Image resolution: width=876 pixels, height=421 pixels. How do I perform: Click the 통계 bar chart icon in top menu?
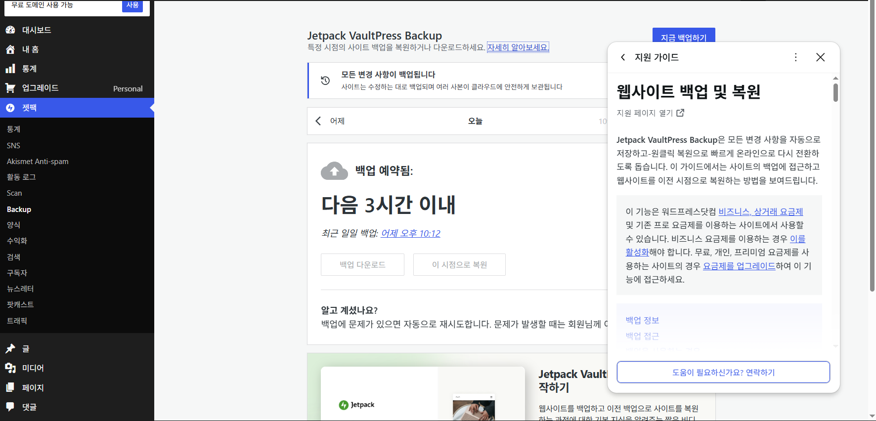[10, 69]
